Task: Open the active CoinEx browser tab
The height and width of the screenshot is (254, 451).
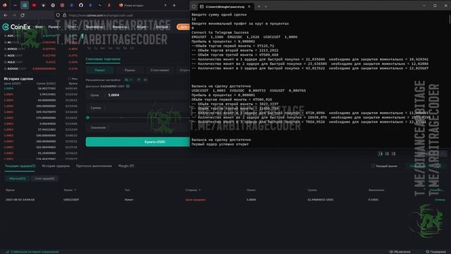Action: click(x=25, y=5)
